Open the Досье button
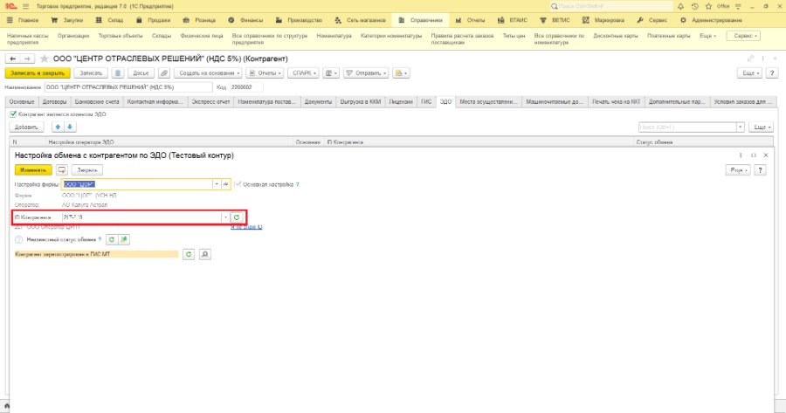 (141, 73)
